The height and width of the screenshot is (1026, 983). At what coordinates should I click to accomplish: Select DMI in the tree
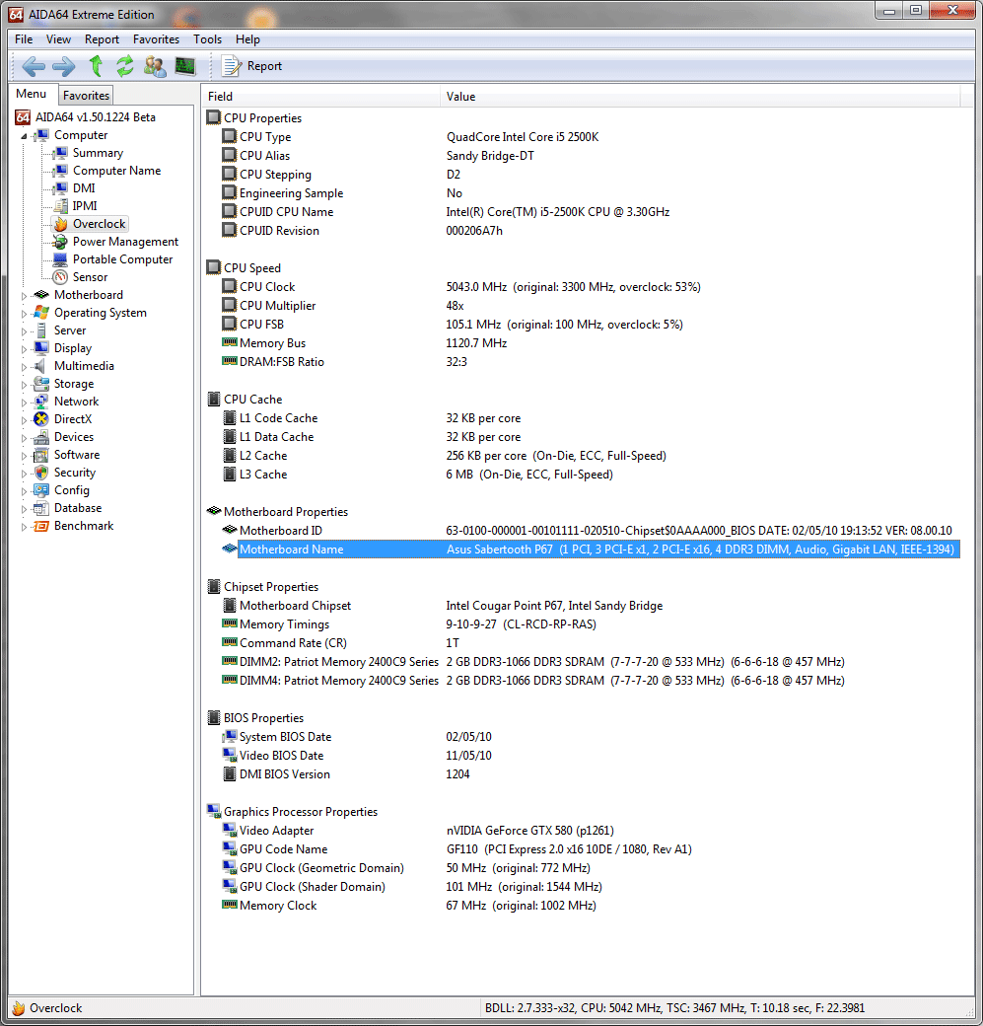[x=84, y=187]
